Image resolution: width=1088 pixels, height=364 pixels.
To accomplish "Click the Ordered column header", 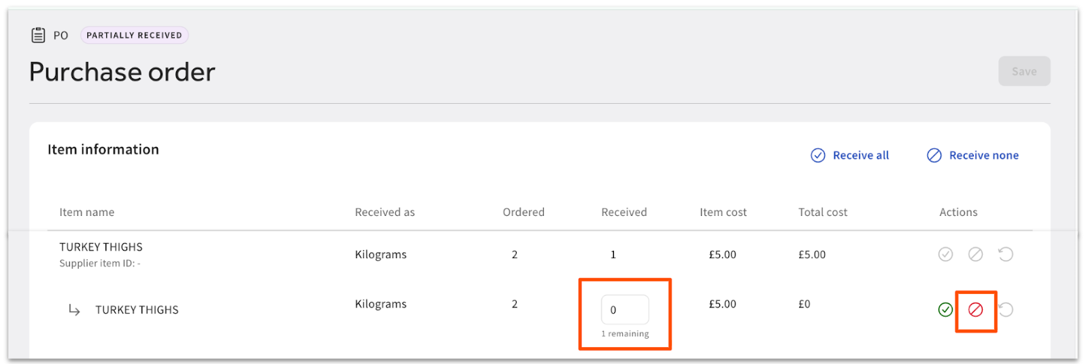I will click(x=524, y=212).
